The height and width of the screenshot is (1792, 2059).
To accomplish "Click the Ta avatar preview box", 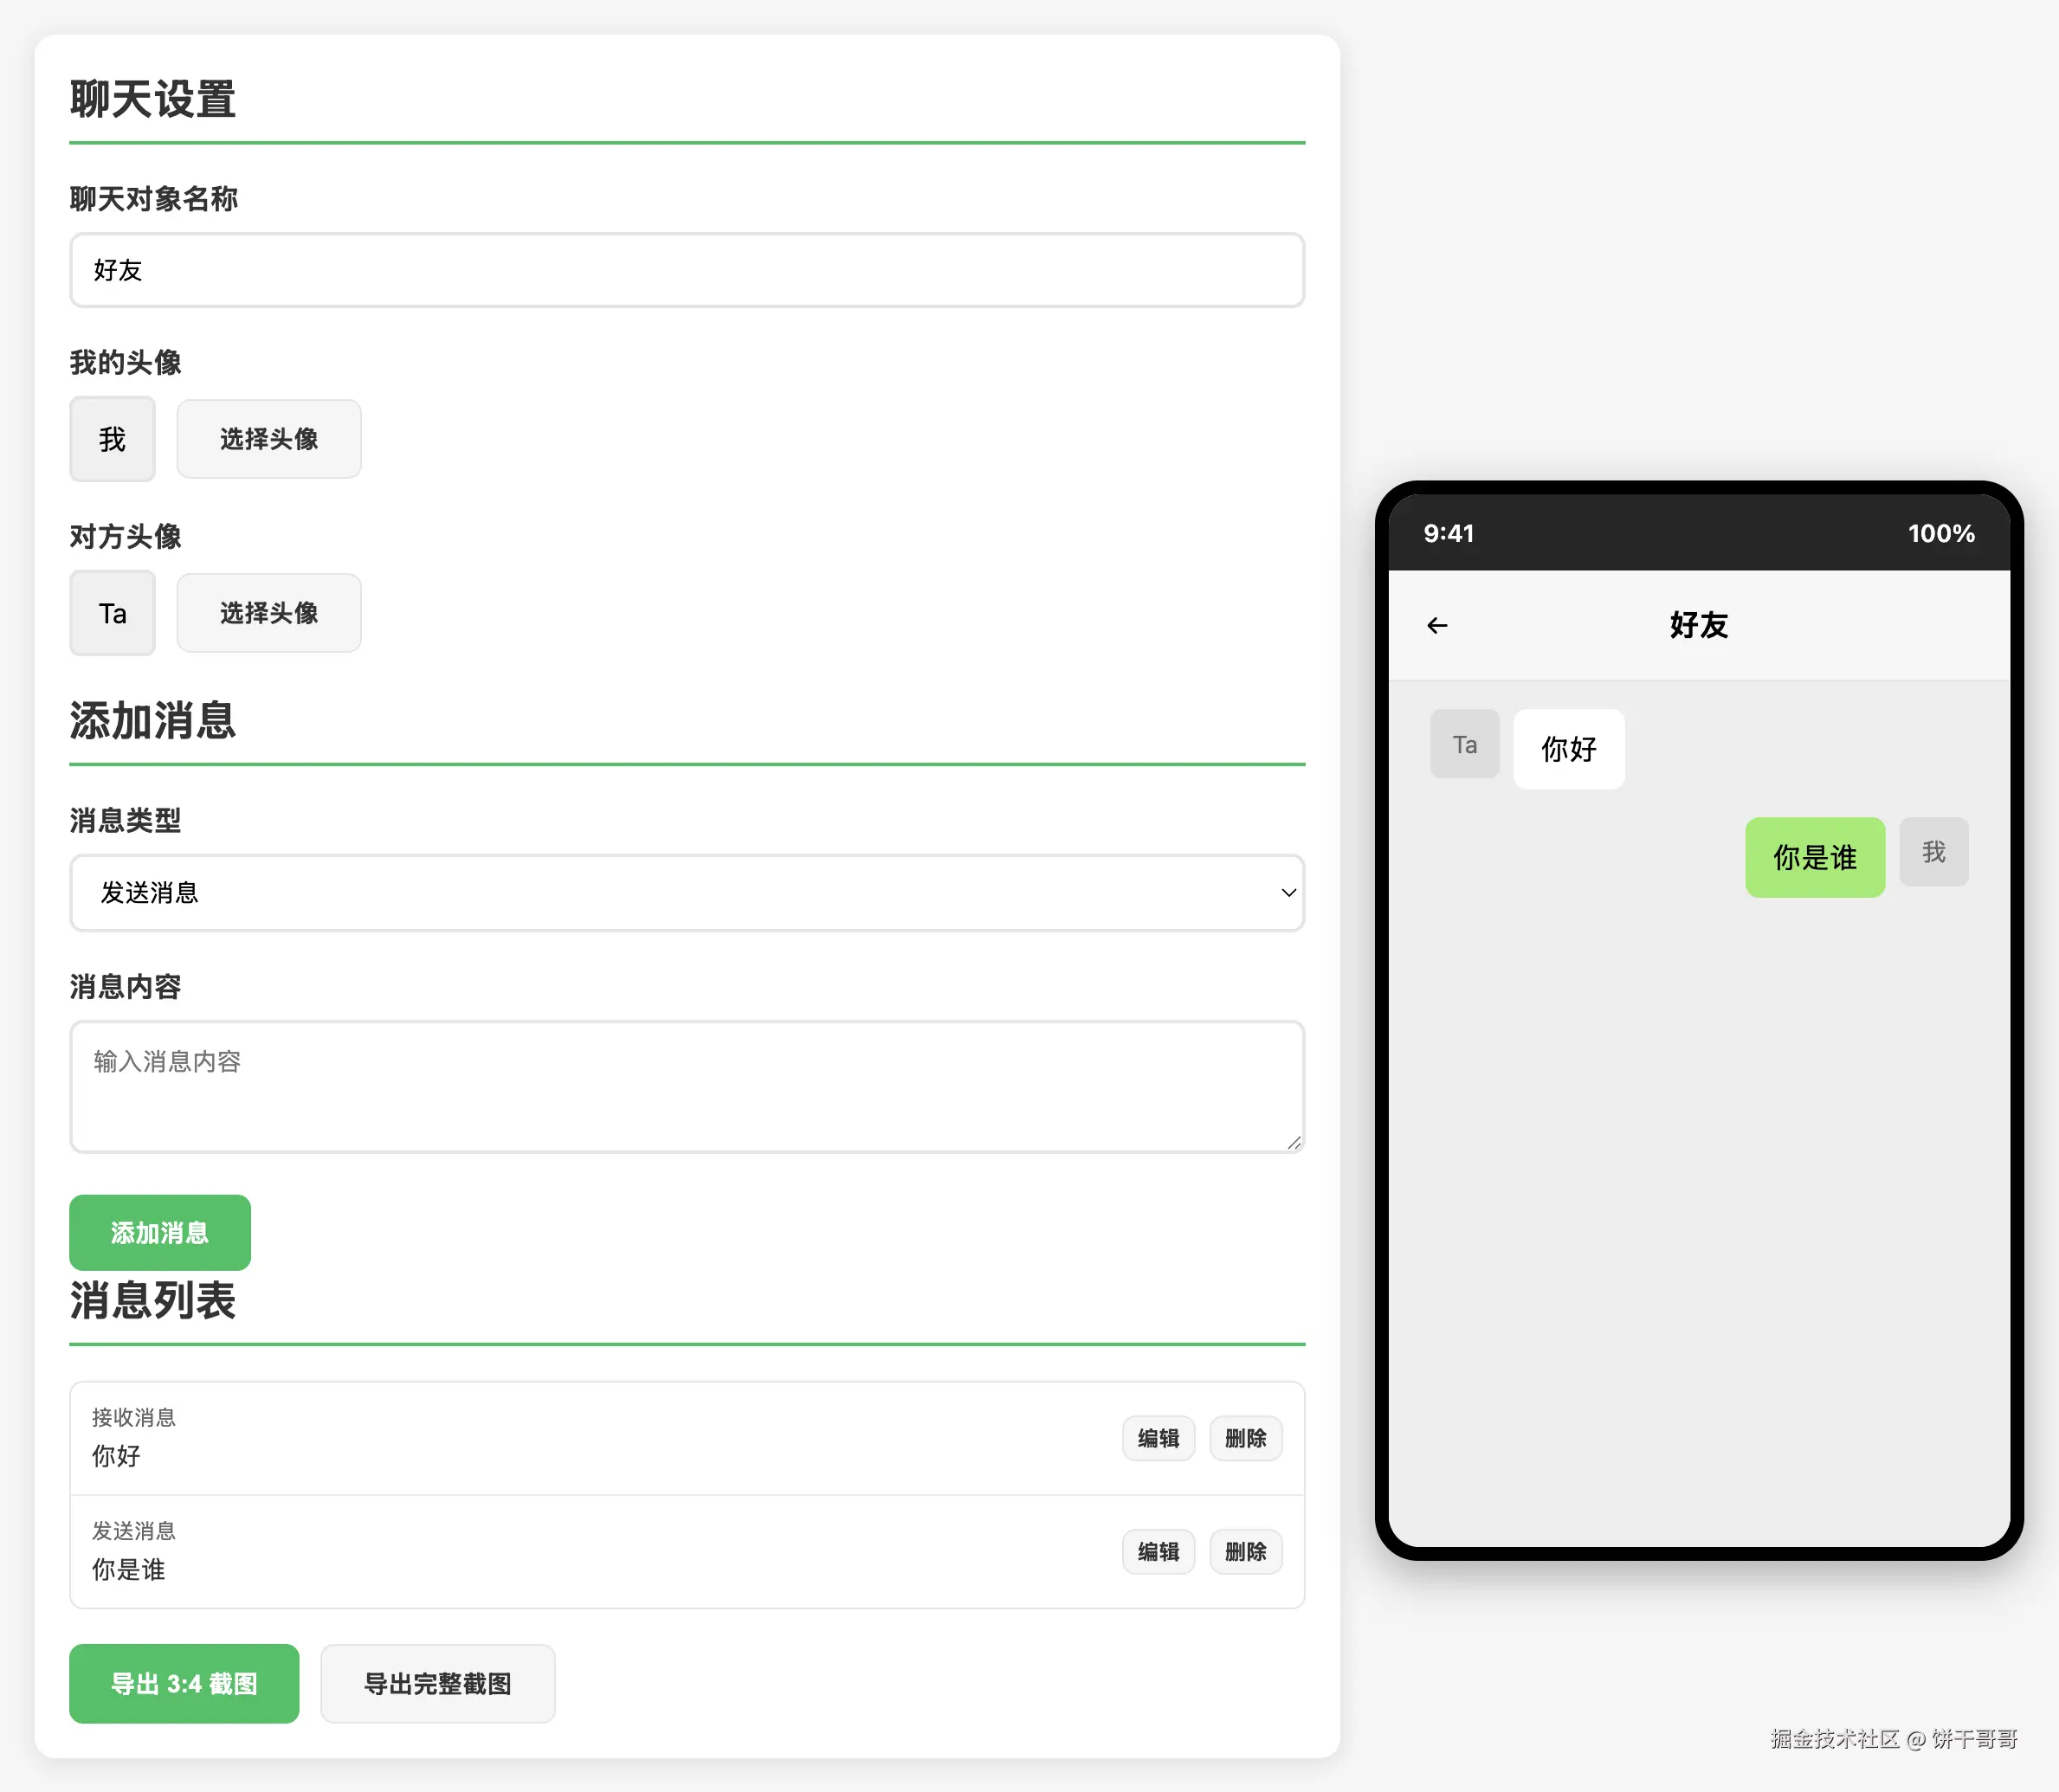I will pos(112,613).
